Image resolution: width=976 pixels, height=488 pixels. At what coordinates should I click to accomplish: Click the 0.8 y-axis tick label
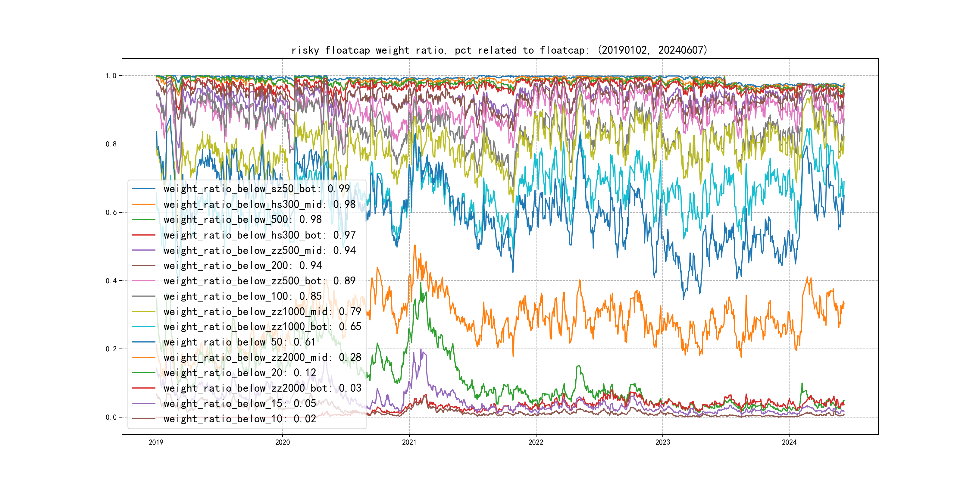click(111, 144)
